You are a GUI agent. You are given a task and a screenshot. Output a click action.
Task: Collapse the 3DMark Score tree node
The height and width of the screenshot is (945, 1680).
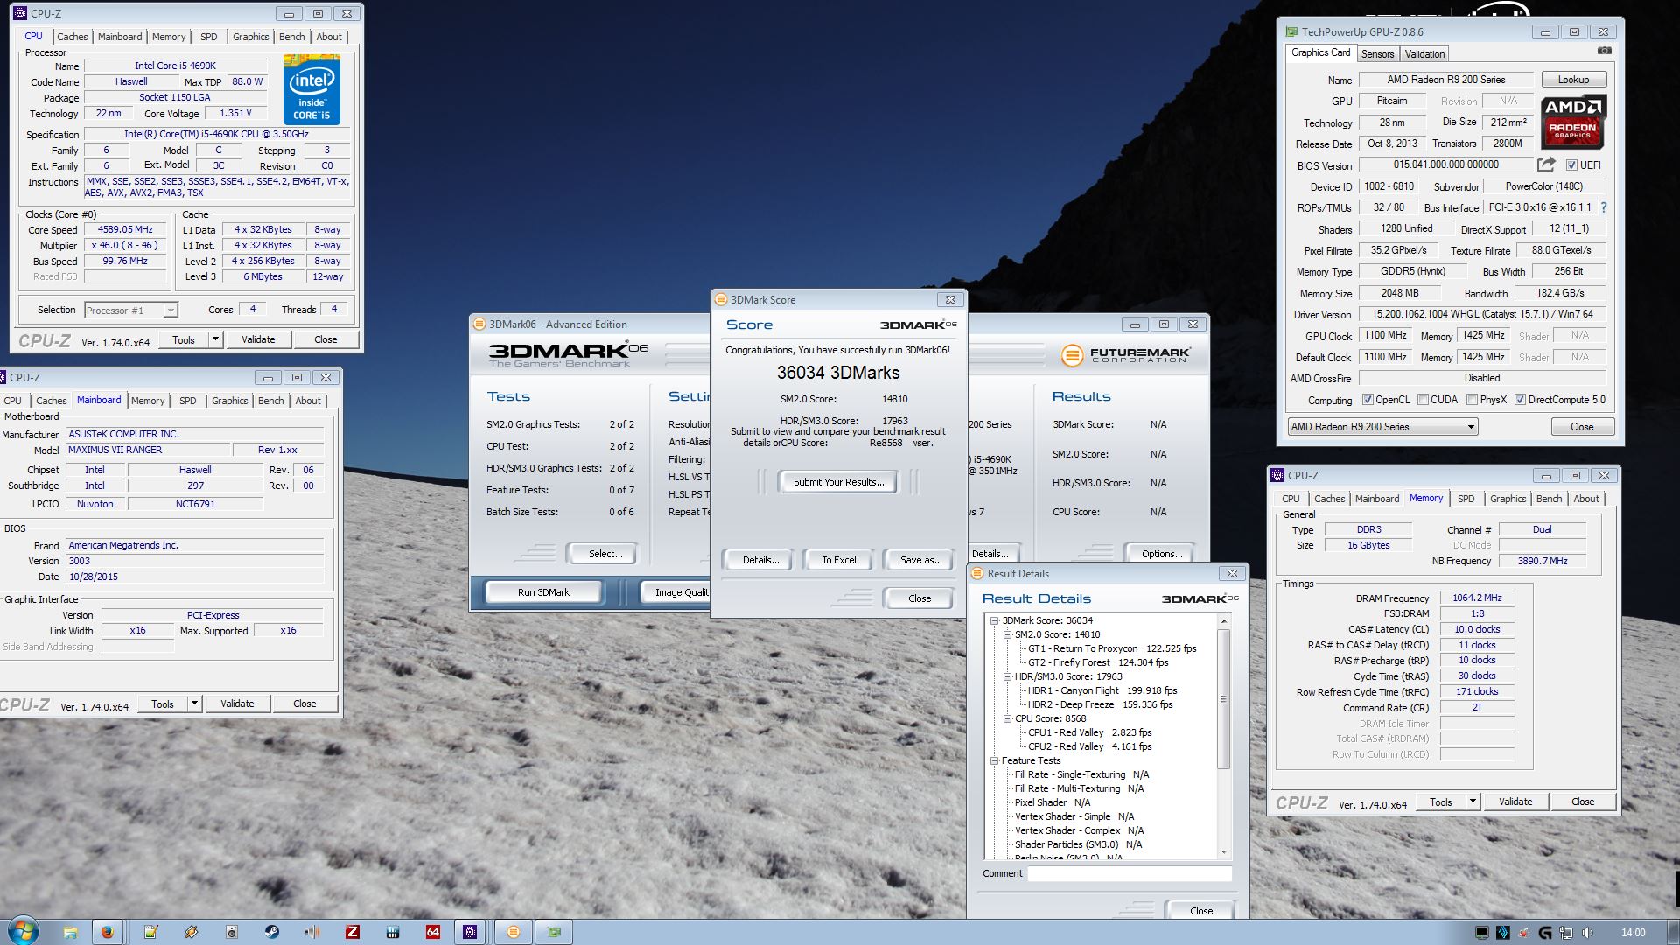point(994,620)
